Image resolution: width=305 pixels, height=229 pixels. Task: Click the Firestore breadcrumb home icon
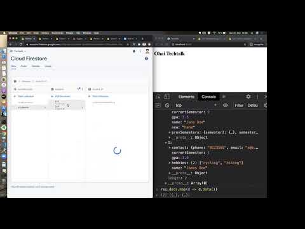pyautogui.click(x=15, y=81)
